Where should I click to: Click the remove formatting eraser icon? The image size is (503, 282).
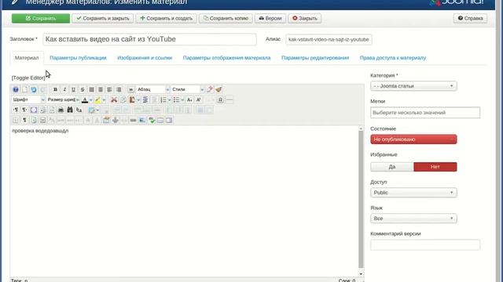click(210, 89)
